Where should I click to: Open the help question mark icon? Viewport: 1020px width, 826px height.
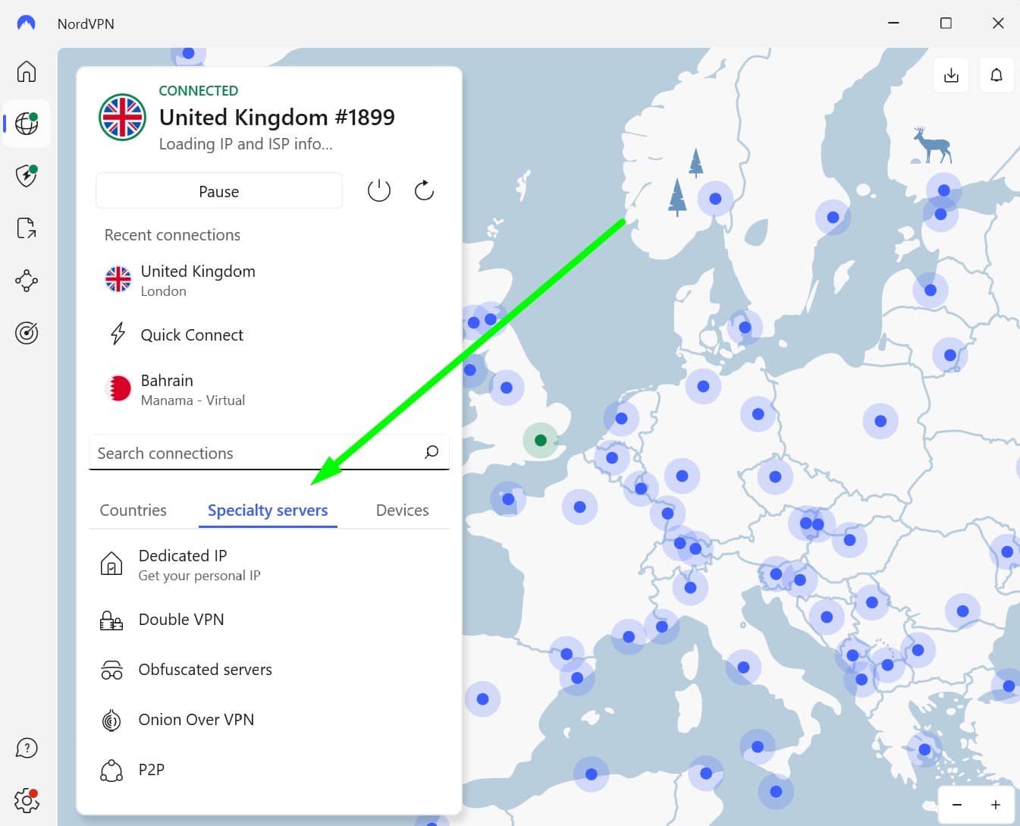click(x=27, y=748)
